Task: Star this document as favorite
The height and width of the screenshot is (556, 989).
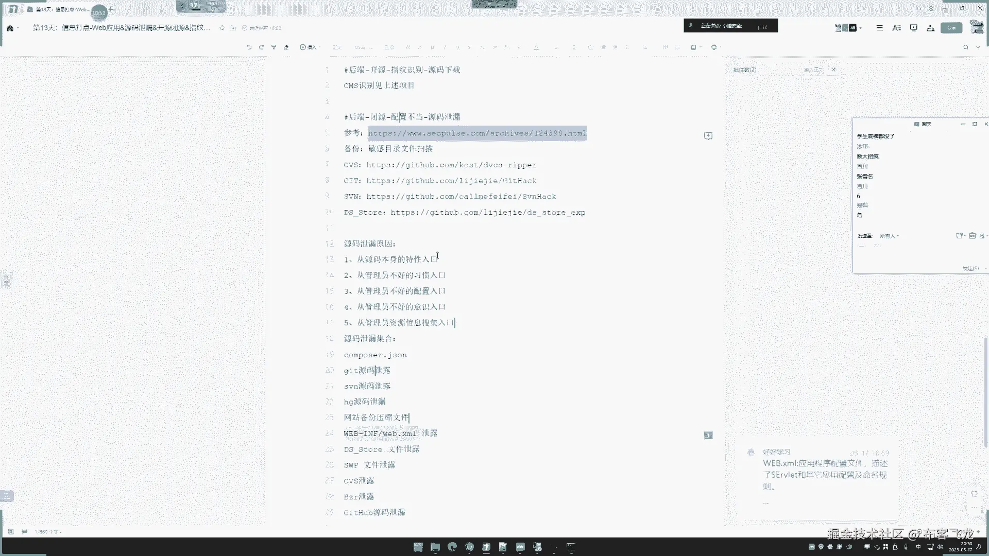Action: (222, 28)
